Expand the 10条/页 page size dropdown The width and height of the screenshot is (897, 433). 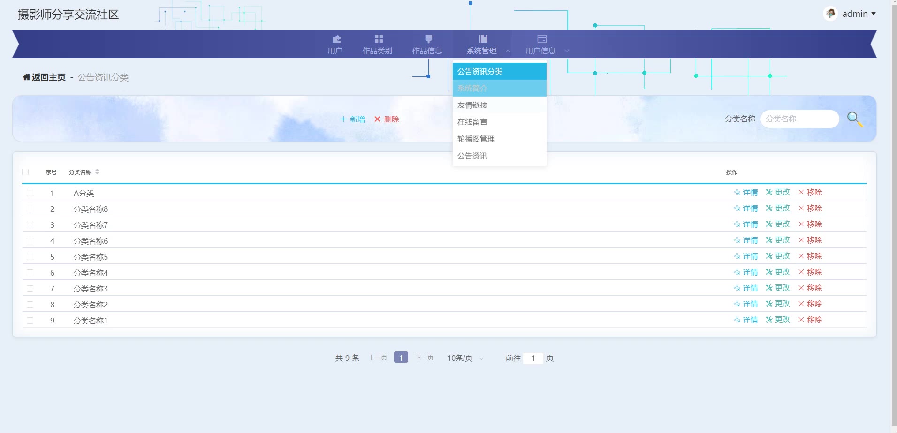point(481,358)
